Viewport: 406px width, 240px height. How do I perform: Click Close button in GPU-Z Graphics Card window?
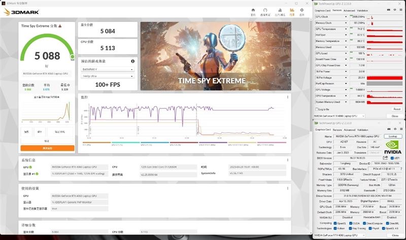tap(395, 235)
